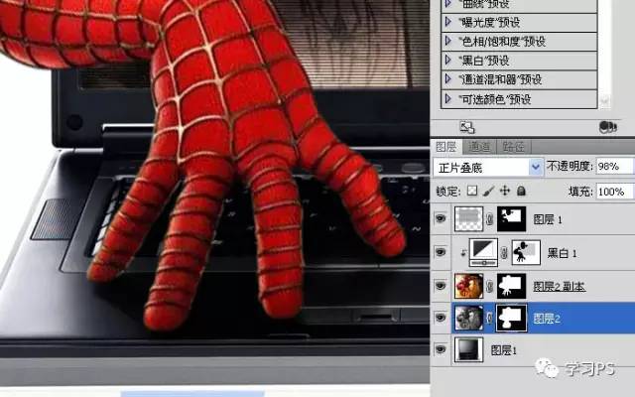Click the lock all padlock icon

(521, 191)
